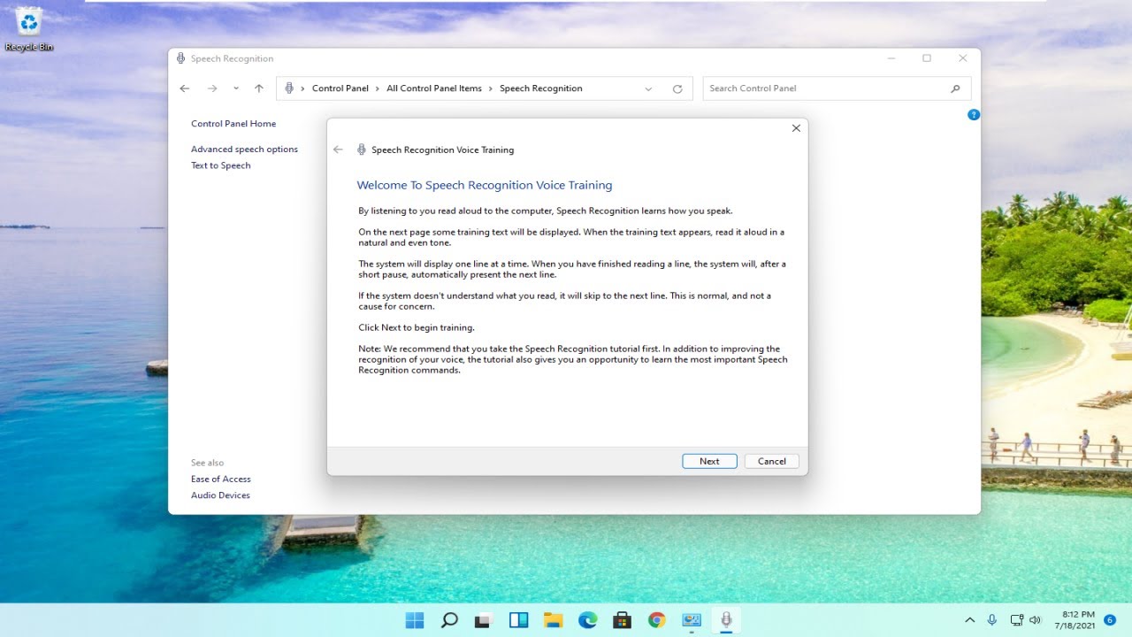The height and width of the screenshot is (637, 1132).
Task: Expand chevron after All Control Panel Items
Action: [x=491, y=88]
